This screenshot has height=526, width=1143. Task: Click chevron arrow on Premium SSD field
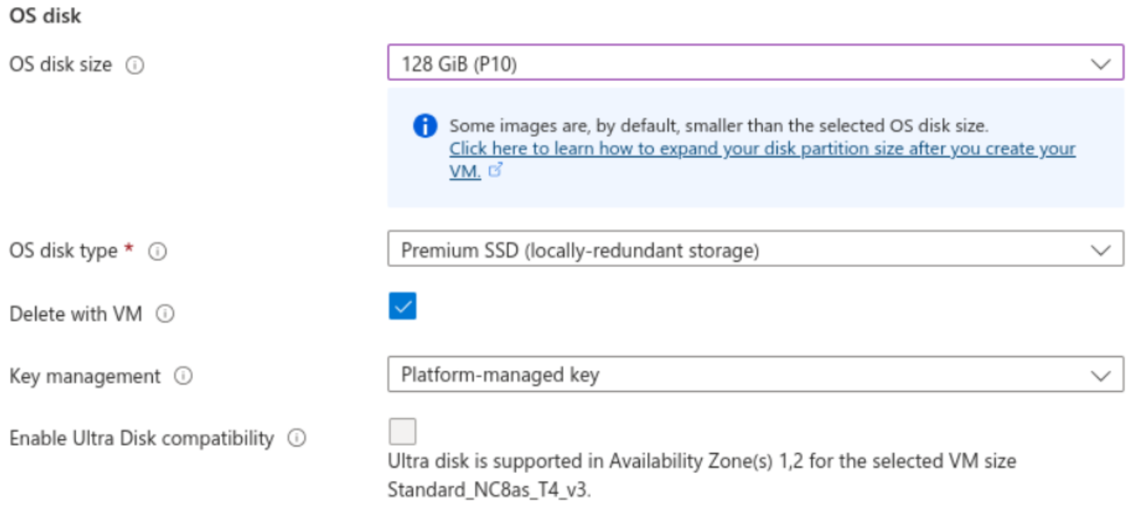pyautogui.click(x=1100, y=250)
